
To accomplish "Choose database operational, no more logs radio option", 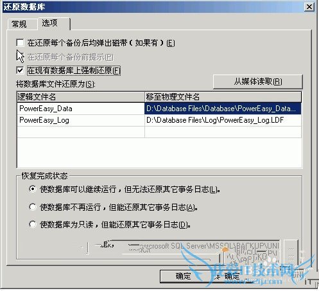I will (x=33, y=190).
